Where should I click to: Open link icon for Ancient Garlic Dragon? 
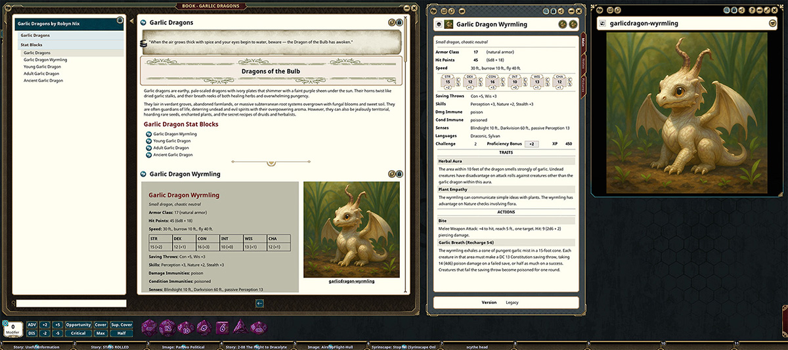[149, 155]
